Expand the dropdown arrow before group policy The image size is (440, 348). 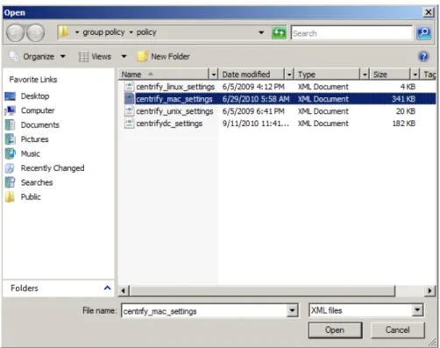pos(77,32)
